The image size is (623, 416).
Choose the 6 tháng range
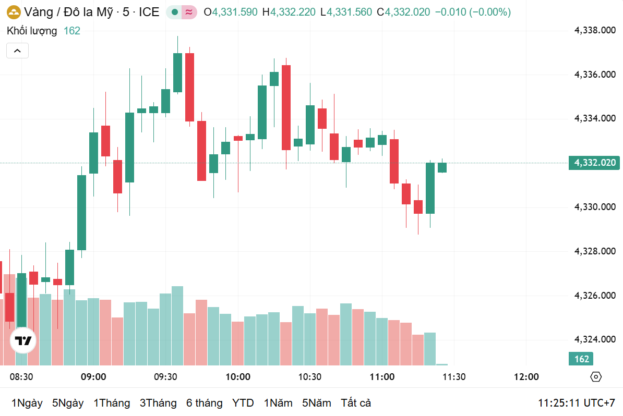coord(204,403)
